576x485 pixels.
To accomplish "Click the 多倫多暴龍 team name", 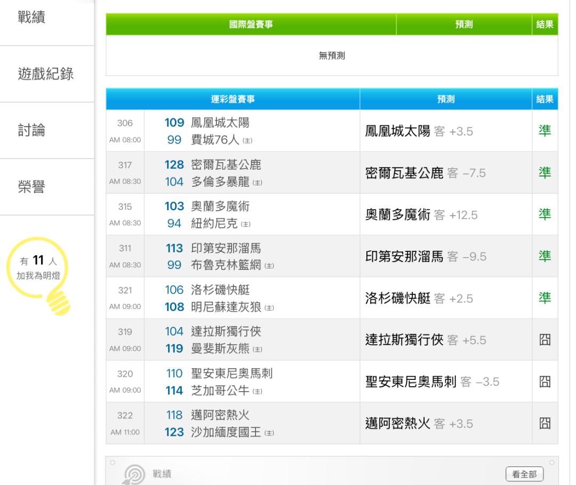I will coord(220,181).
